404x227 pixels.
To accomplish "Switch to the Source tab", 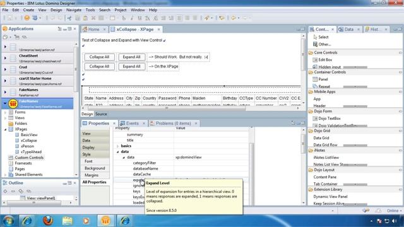I will pos(101,114).
